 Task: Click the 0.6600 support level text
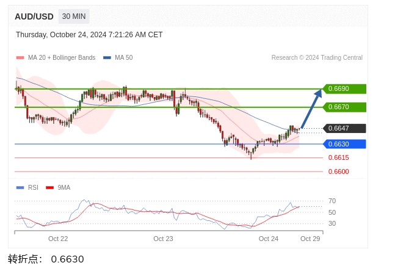coord(339,171)
